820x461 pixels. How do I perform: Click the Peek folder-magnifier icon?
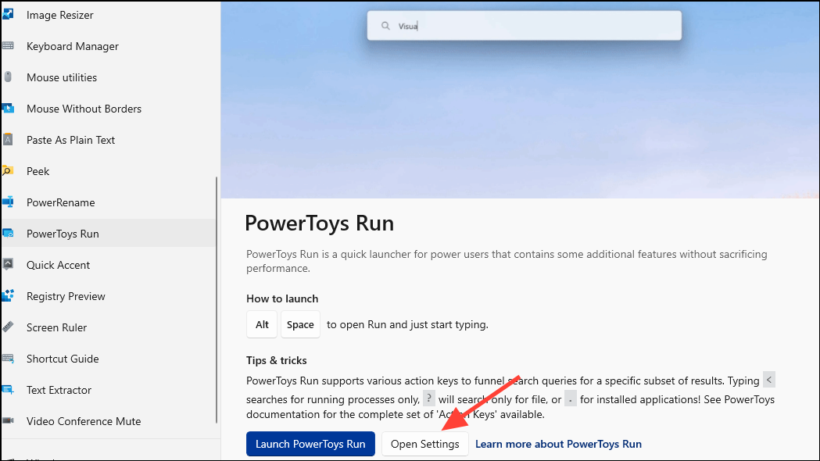point(8,171)
